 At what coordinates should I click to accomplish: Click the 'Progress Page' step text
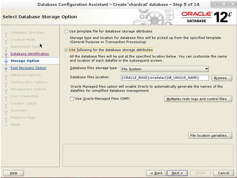[x=23, y=117]
